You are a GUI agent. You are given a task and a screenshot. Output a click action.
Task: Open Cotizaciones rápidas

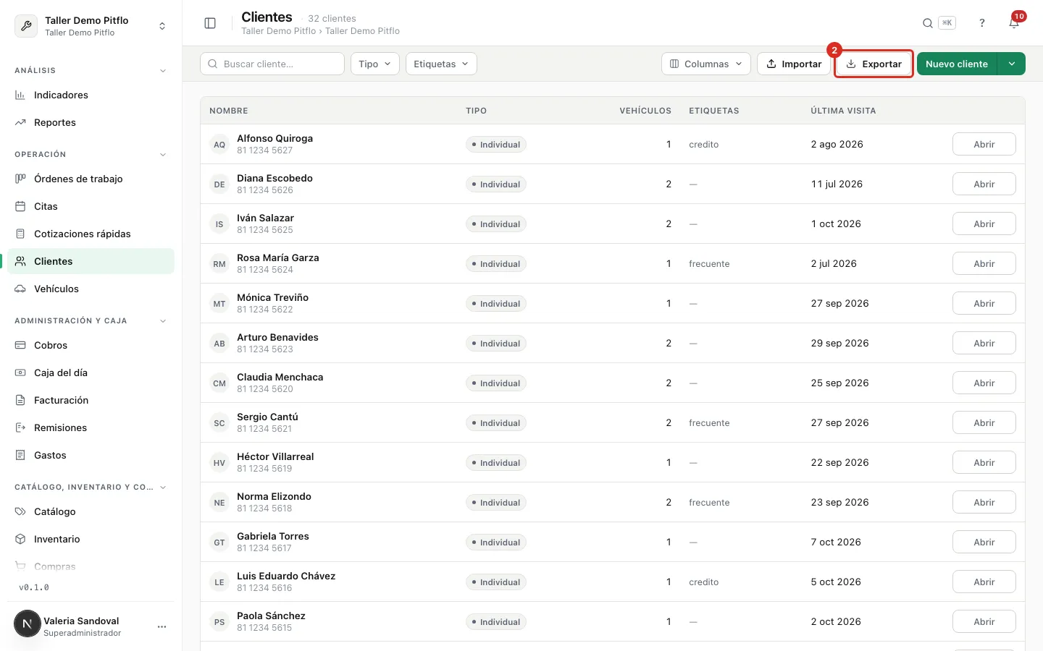point(91,234)
